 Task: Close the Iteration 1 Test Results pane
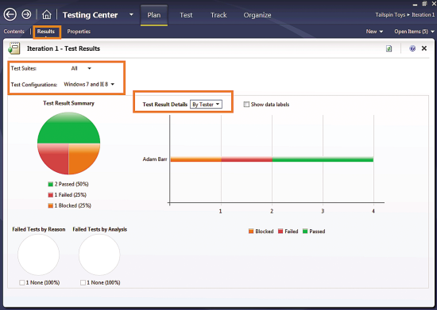click(424, 48)
